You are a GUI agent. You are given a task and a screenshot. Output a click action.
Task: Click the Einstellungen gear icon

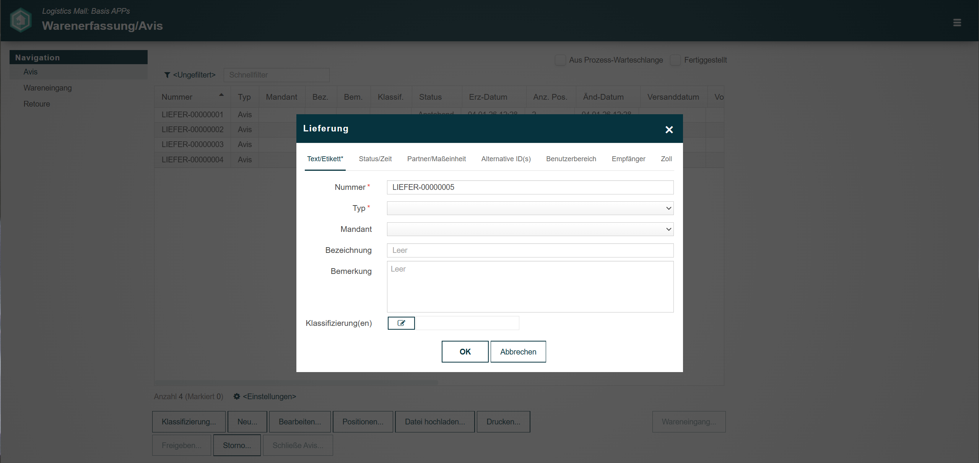click(237, 397)
